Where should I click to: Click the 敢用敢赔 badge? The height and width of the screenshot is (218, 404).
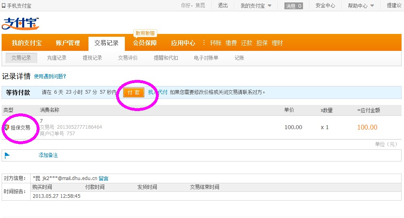[145, 33]
